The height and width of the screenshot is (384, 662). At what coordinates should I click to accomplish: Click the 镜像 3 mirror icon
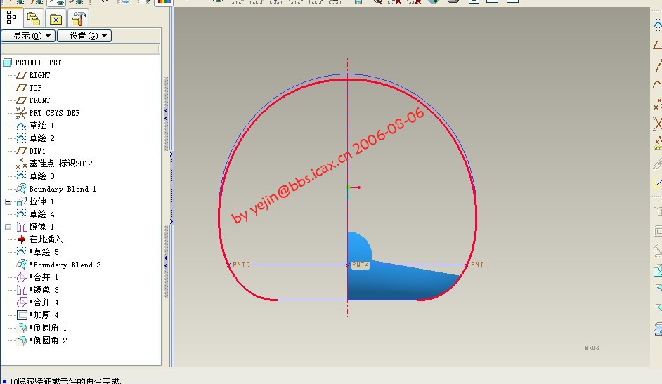22,290
